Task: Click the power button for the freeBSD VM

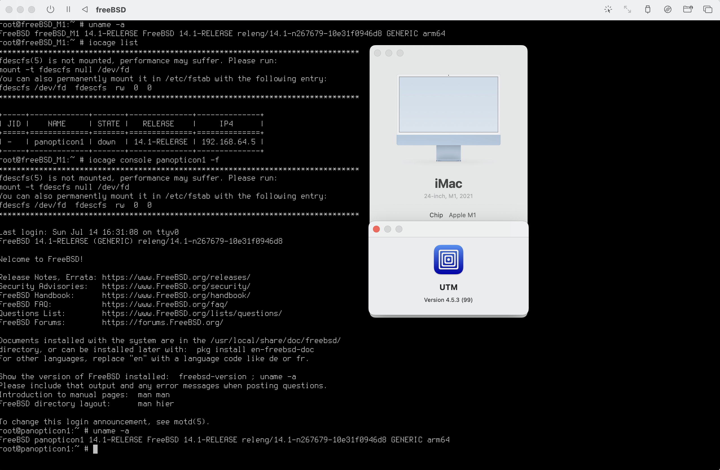Action: [x=51, y=9]
